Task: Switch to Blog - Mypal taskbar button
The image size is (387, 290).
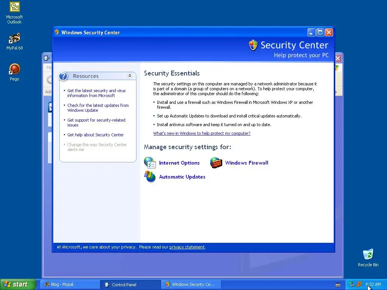Action: point(70,285)
